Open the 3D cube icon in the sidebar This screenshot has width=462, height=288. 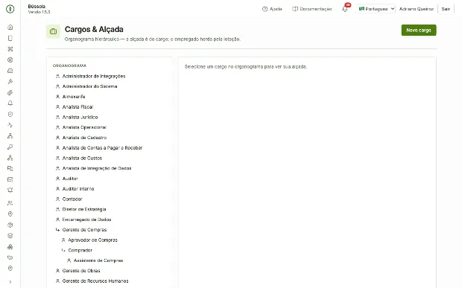click(x=10, y=225)
